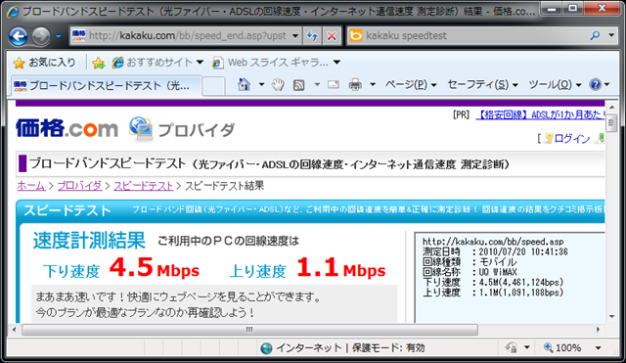The height and width of the screenshot is (363, 626).
Task: Open the セーフティ(S) menu
Action: pos(482,85)
